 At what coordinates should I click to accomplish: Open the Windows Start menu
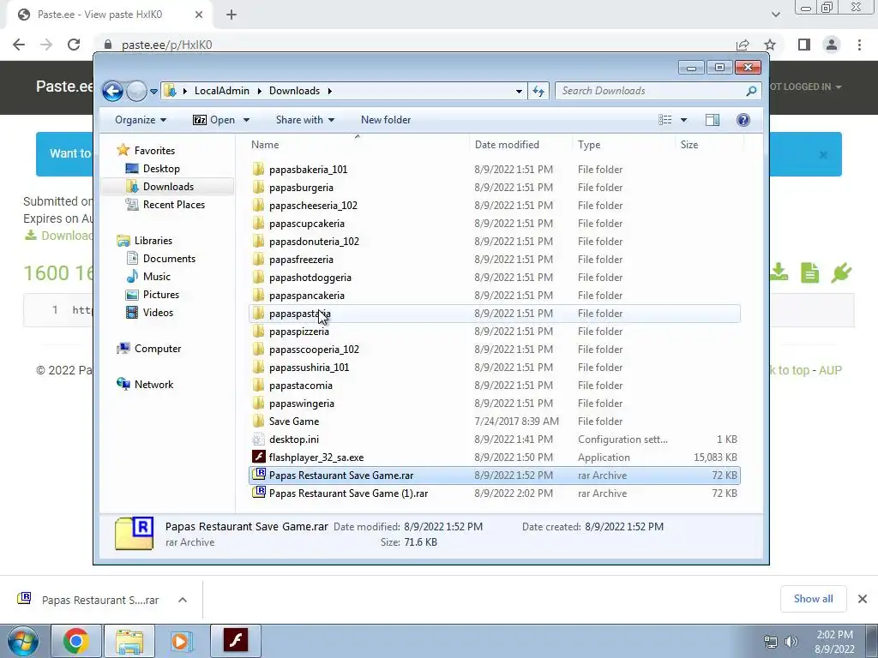tap(23, 641)
